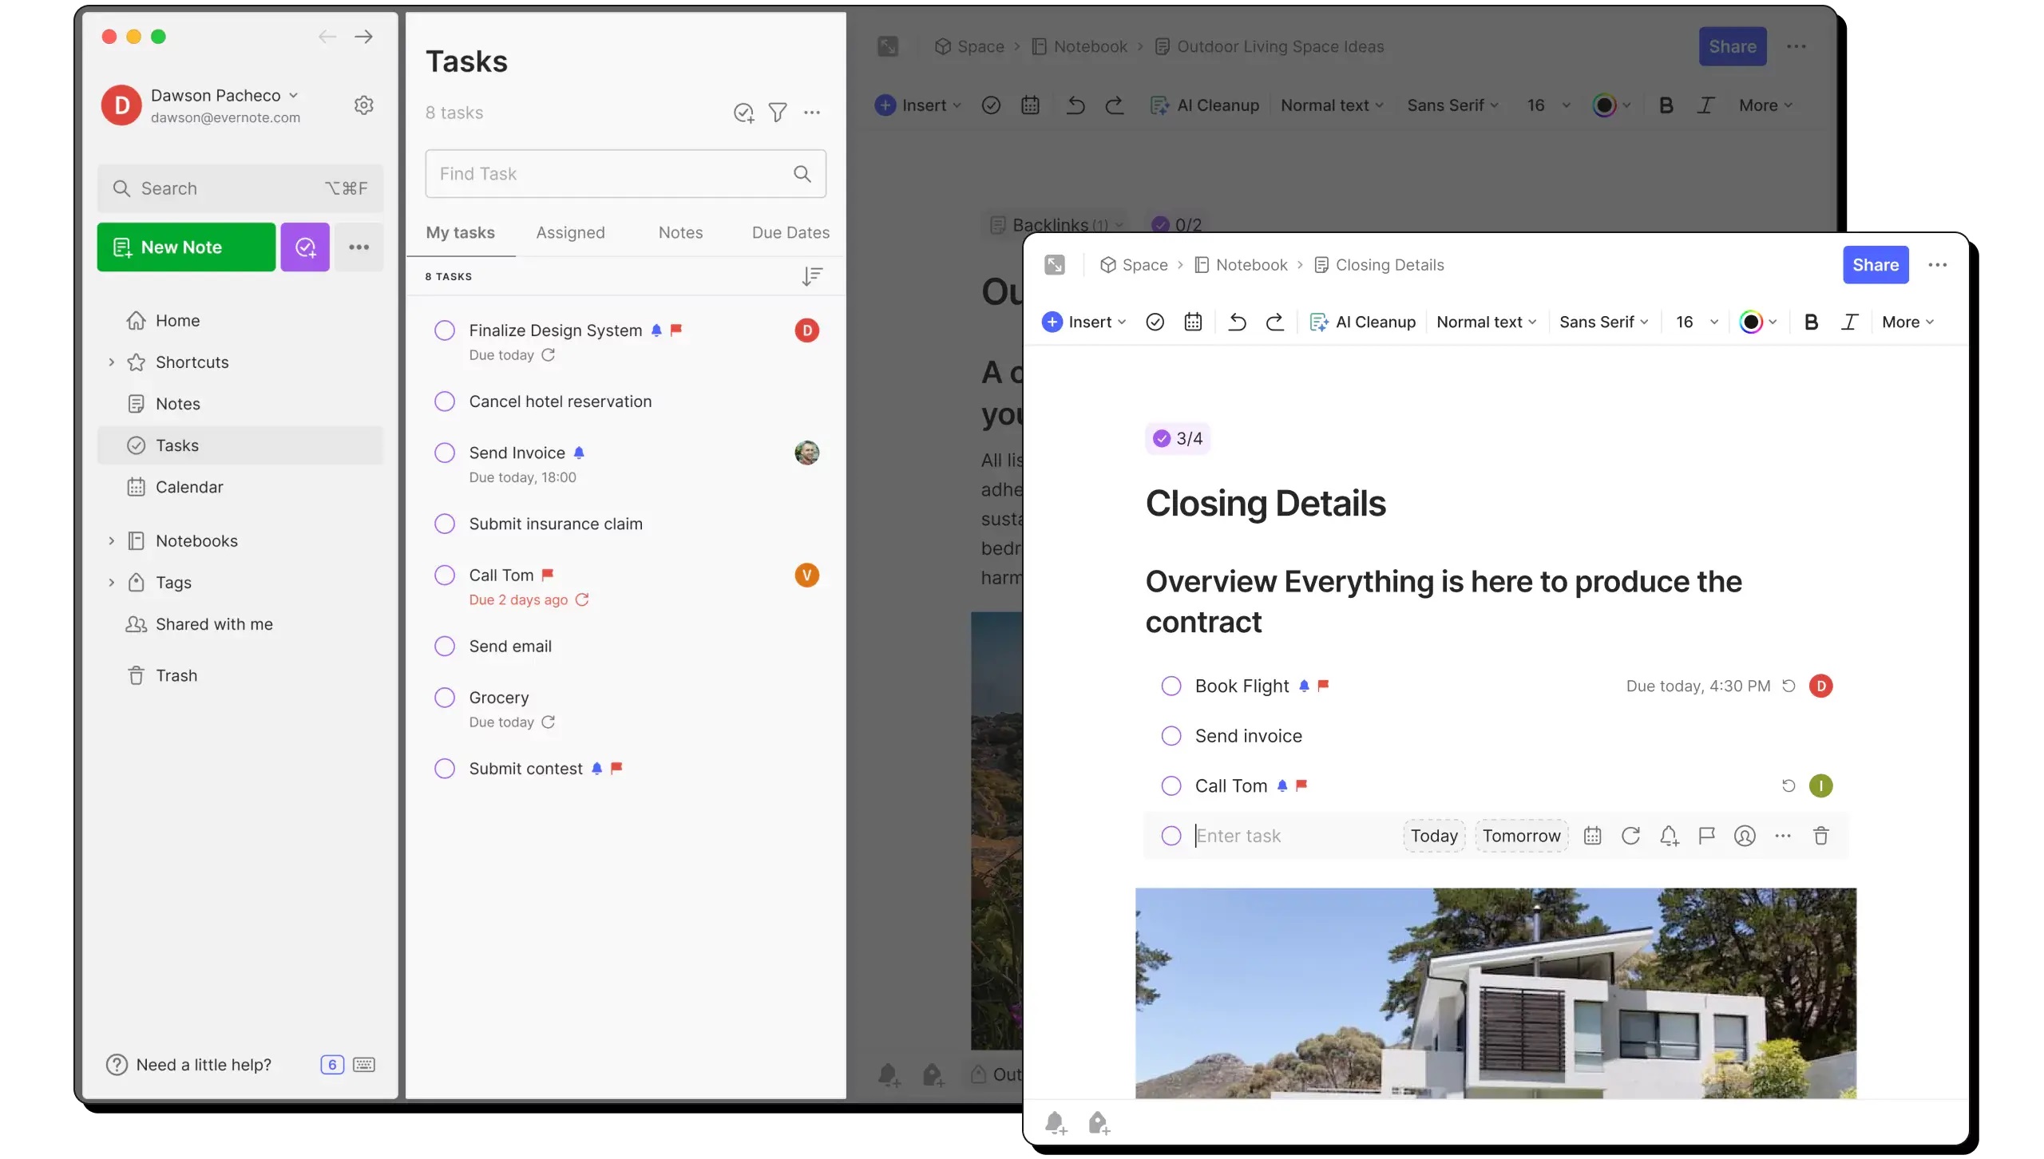Click the color swatch in Closing Details toolbar
The height and width of the screenshot is (1159, 2044).
coord(1749,322)
